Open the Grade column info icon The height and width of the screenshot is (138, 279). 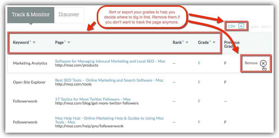click(210, 41)
